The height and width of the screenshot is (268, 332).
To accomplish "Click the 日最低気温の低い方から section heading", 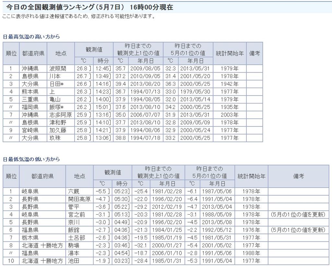I will pyautogui.click(x=31, y=160).
